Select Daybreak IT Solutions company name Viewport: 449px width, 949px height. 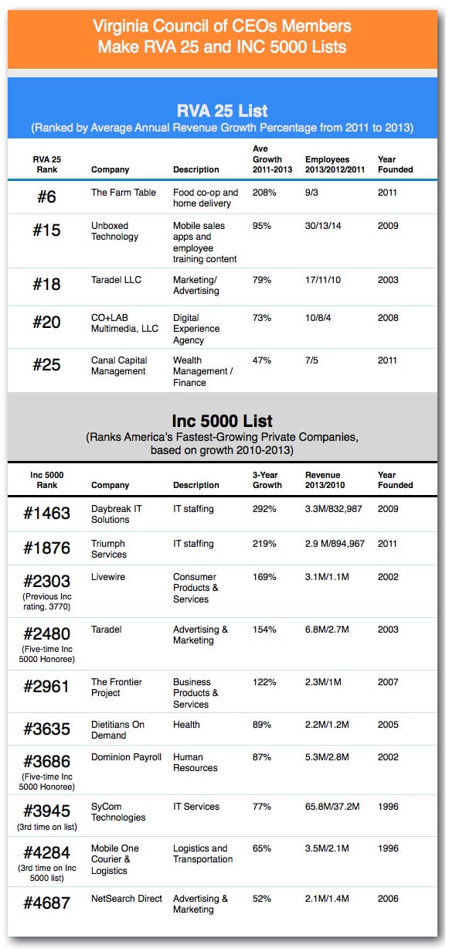116,514
